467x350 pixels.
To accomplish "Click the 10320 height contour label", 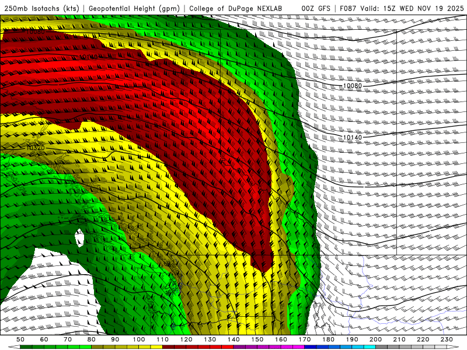I will (x=36, y=148).
